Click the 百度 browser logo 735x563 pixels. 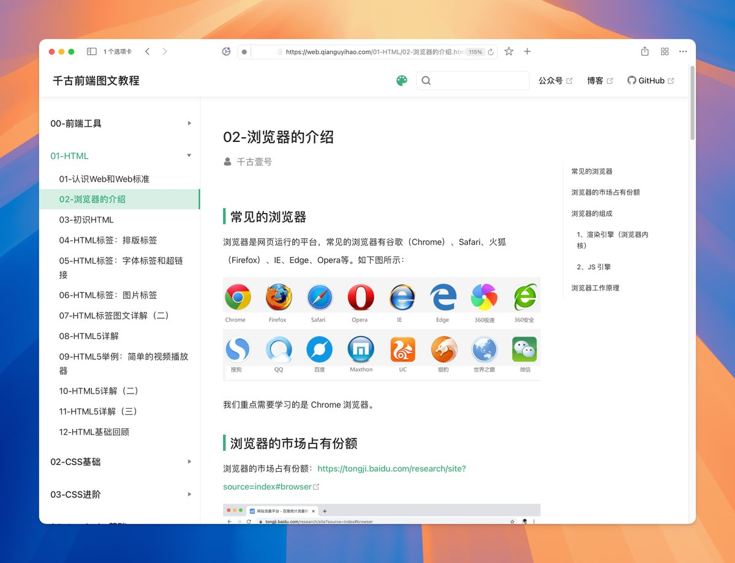point(319,350)
